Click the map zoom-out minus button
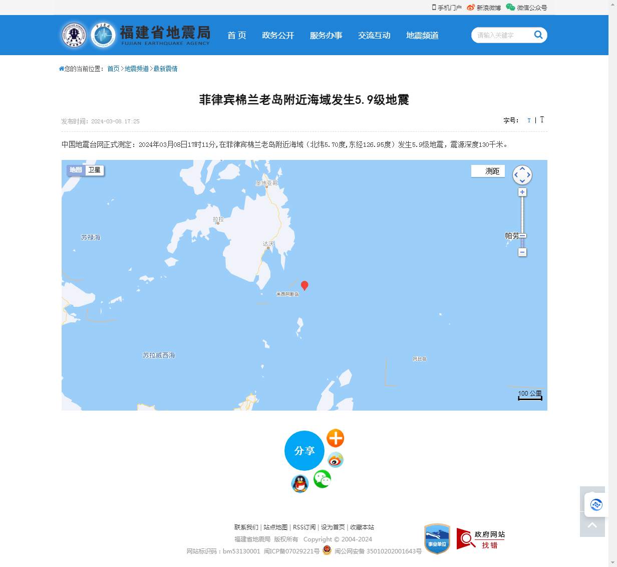 tap(522, 252)
